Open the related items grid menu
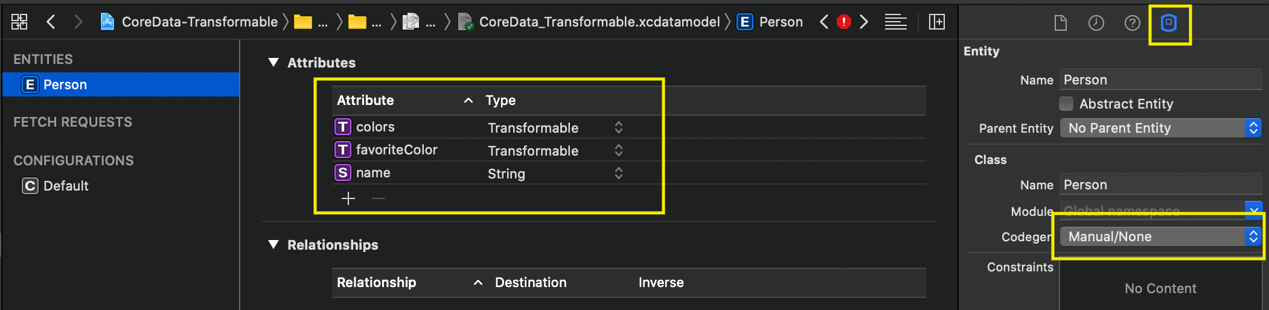The height and width of the screenshot is (310, 1269). click(19, 22)
